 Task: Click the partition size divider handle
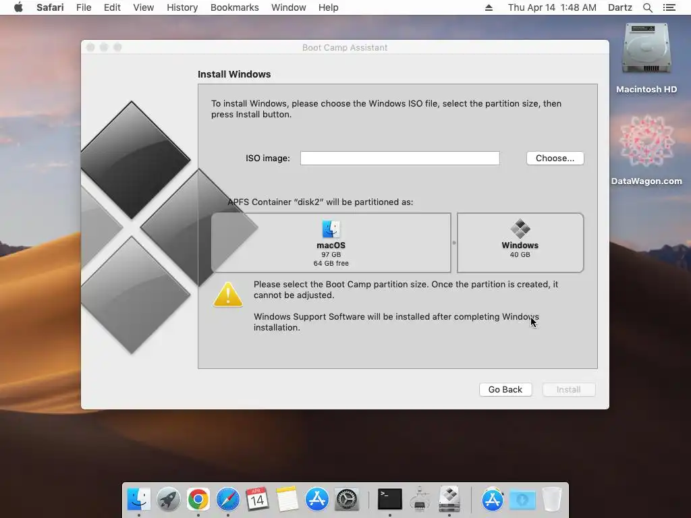coord(454,243)
